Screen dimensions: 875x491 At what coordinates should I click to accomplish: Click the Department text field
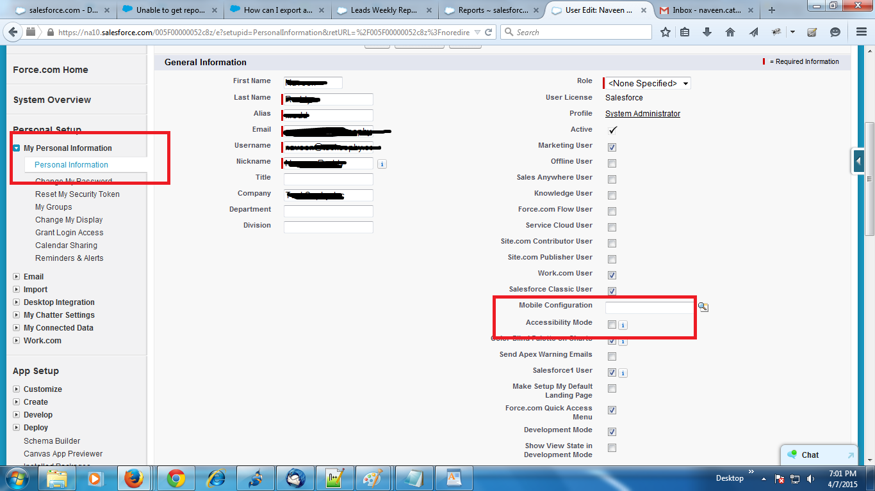(x=329, y=211)
